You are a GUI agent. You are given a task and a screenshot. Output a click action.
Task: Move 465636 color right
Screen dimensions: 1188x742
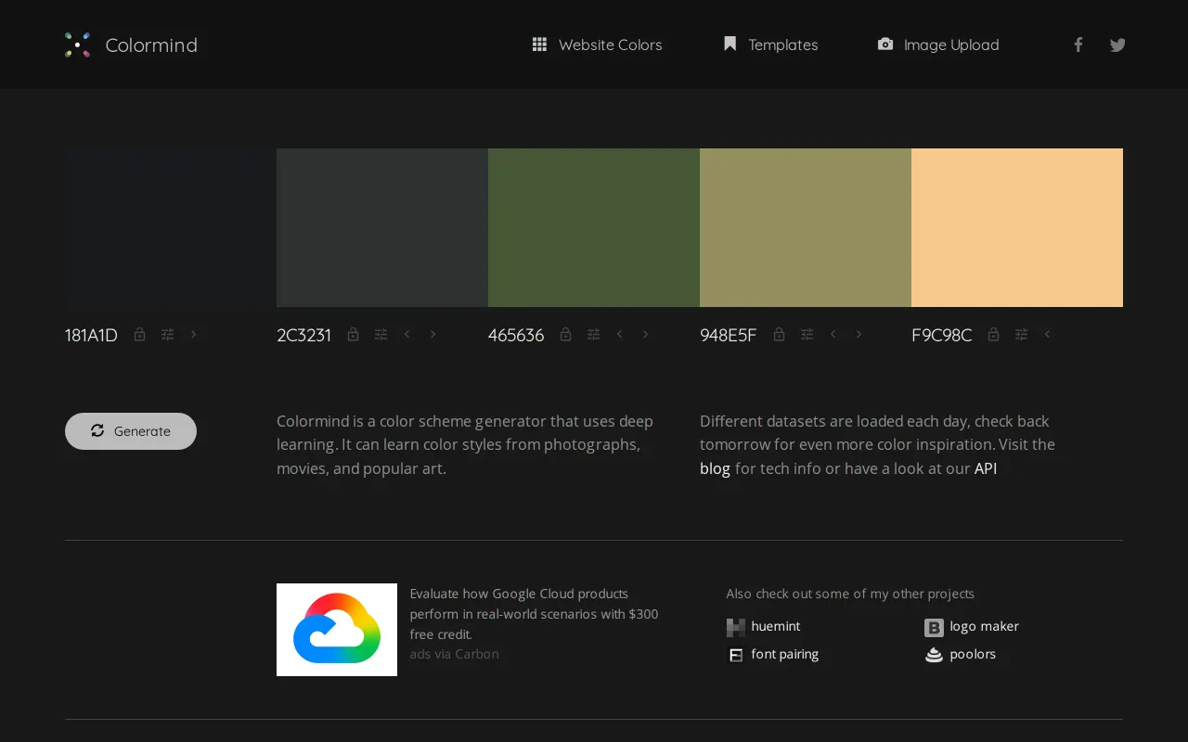(645, 335)
